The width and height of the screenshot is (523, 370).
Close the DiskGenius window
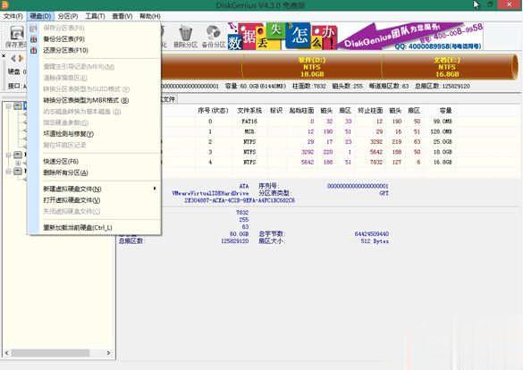click(510, 4)
